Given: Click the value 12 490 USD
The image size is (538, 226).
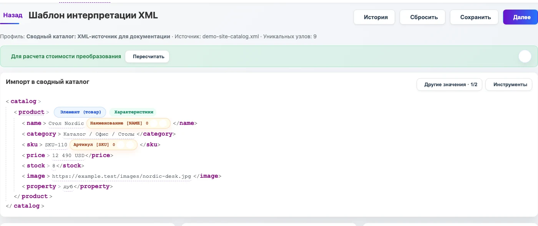Looking at the screenshot, I should click(68, 156).
